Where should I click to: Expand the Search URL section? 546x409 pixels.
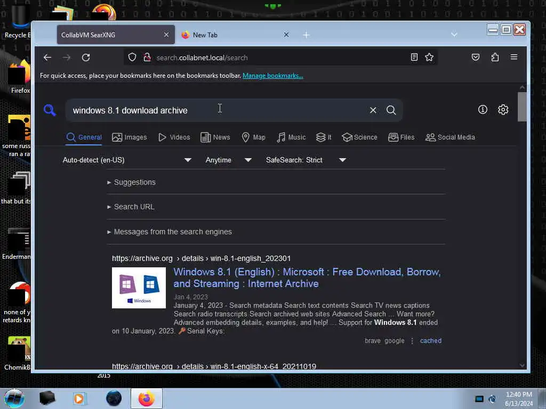click(x=131, y=207)
